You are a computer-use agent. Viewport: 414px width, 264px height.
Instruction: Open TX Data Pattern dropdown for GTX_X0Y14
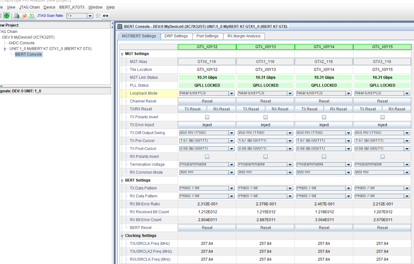click(349, 188)
